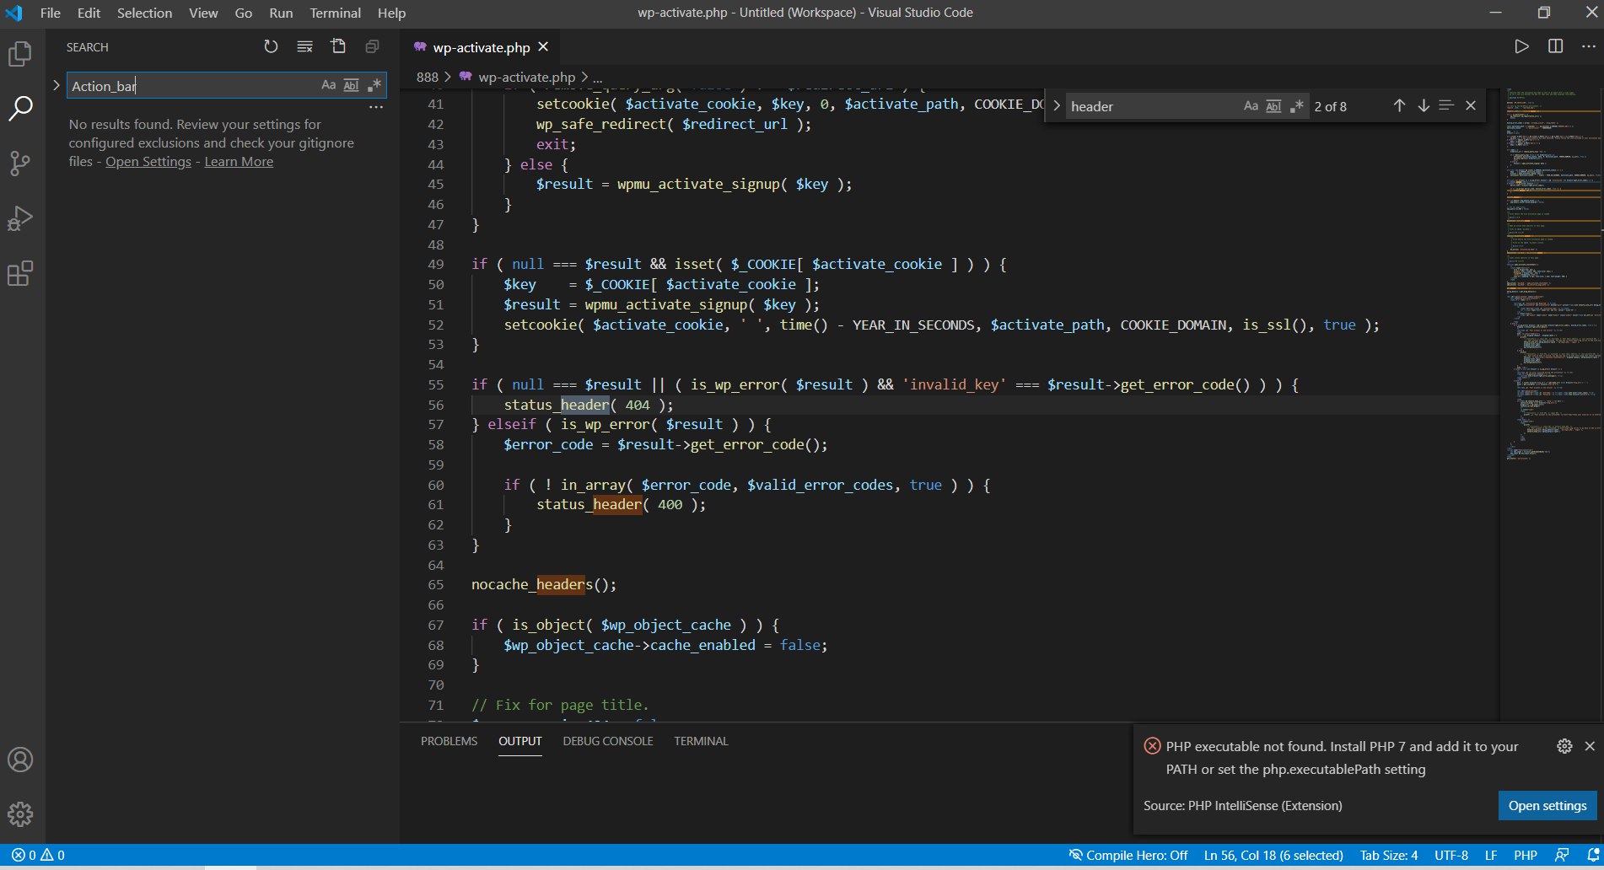The width and height of the screenshot is (1604, 870).
Task: Toggle Use Regular Expression in find widget
Action: tap(1296, 106)
